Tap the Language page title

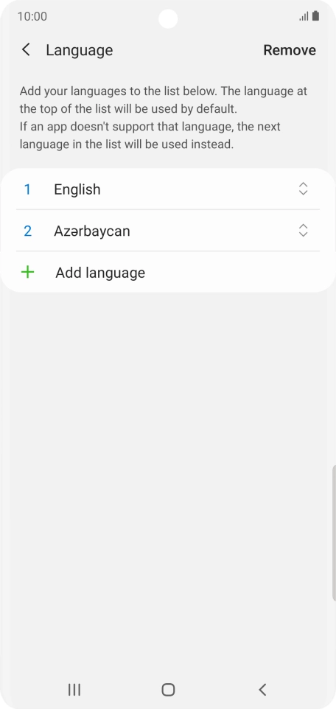pyautogui.click(x=79, y=50)
